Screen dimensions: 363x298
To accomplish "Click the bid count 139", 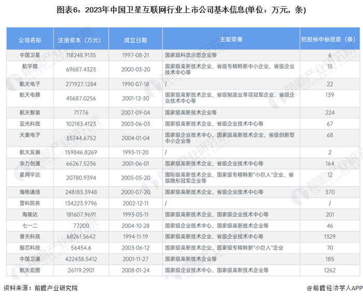I will (x=330, y=95).
